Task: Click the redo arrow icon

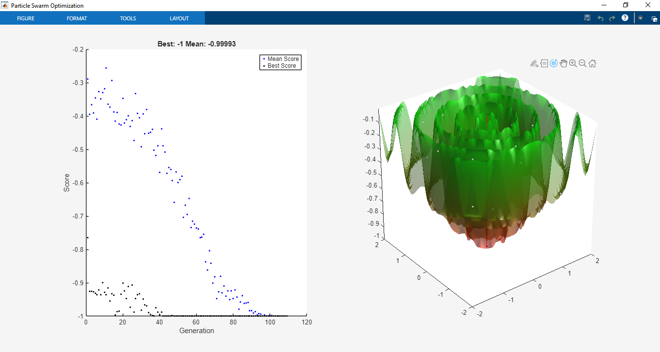Action: coord(612,18)
